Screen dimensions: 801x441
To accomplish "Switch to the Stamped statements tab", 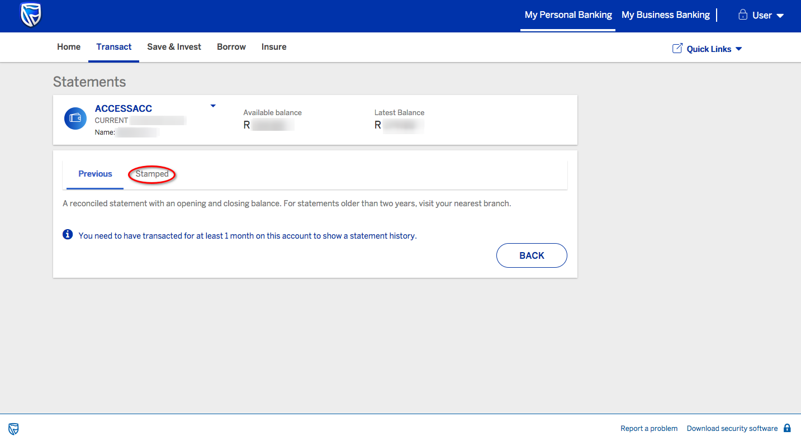I will pyautogui.click(x=152, y=174).
